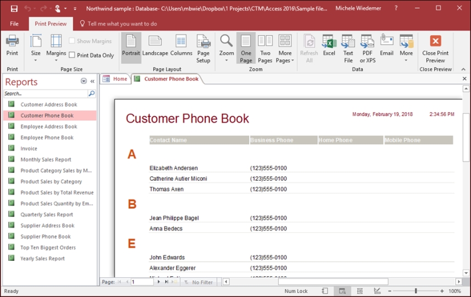Export the report to Text File
The image size is (471, 297).
pyautogui.click(x=348, y=49)
